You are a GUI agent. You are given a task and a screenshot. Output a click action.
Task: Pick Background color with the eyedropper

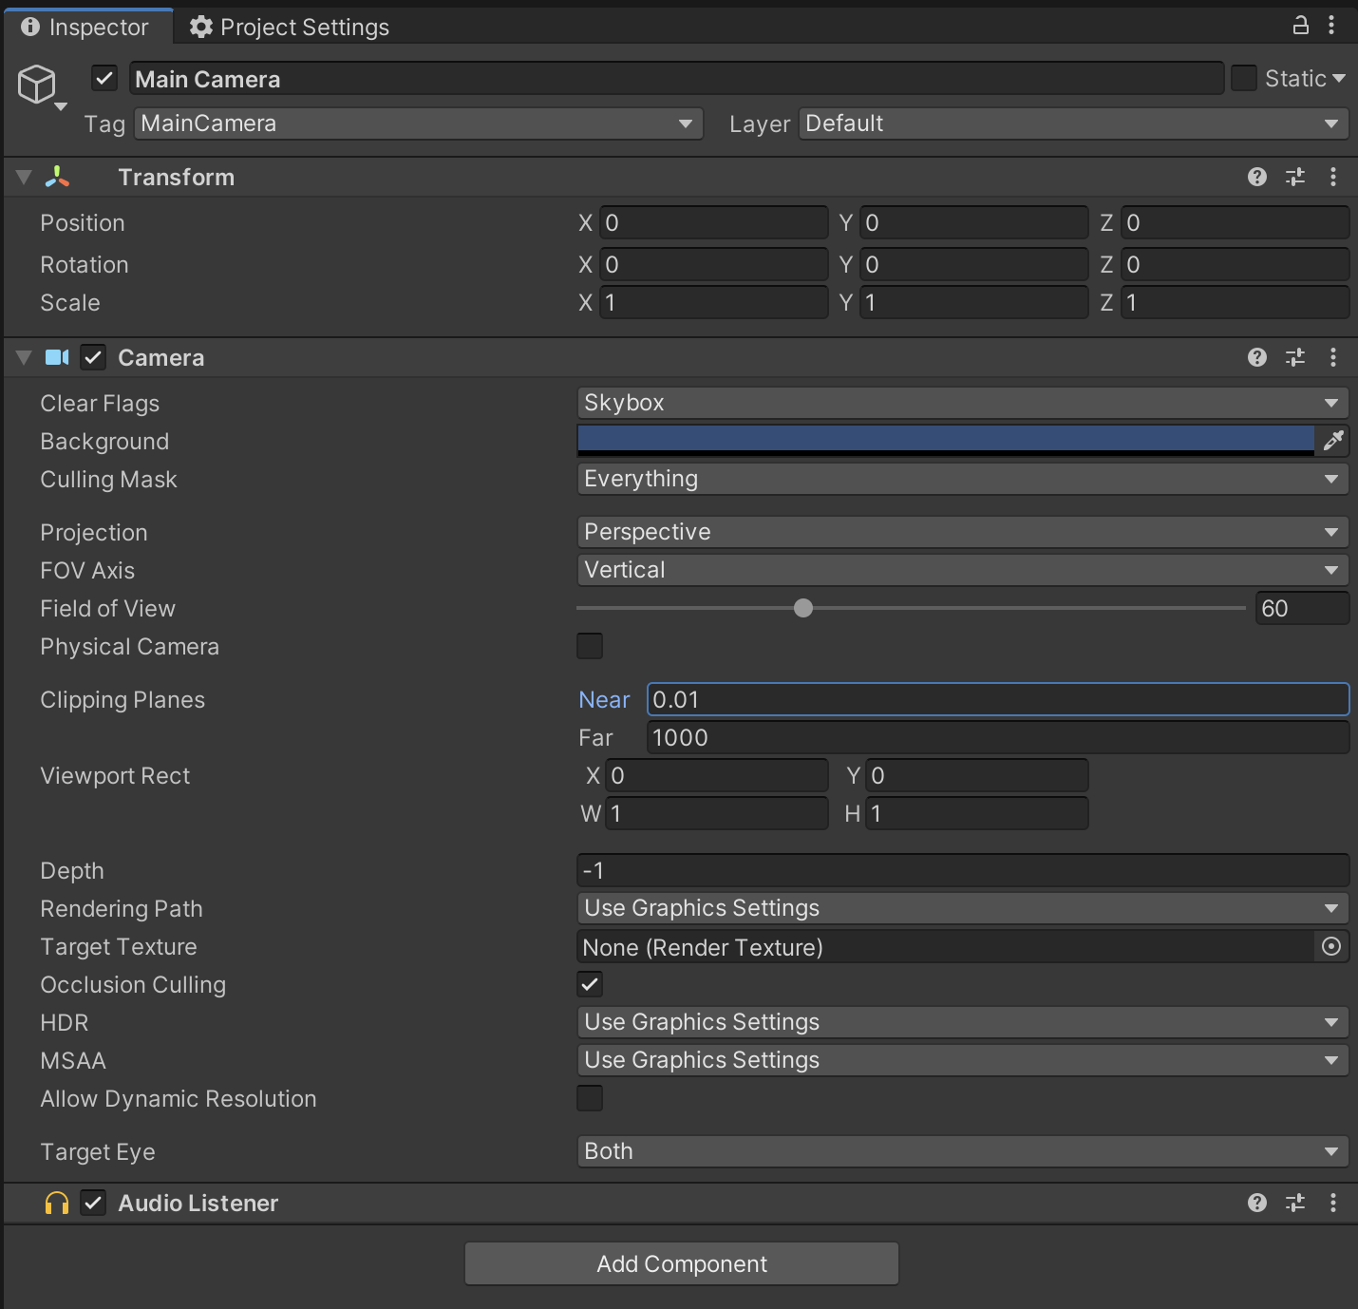tap(1333, 441)
